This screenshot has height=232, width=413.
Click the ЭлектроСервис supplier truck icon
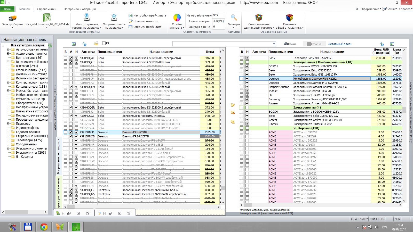tap(12, 18)
